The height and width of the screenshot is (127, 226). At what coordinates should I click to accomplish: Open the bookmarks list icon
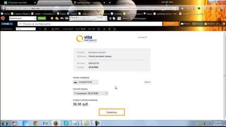193,8
